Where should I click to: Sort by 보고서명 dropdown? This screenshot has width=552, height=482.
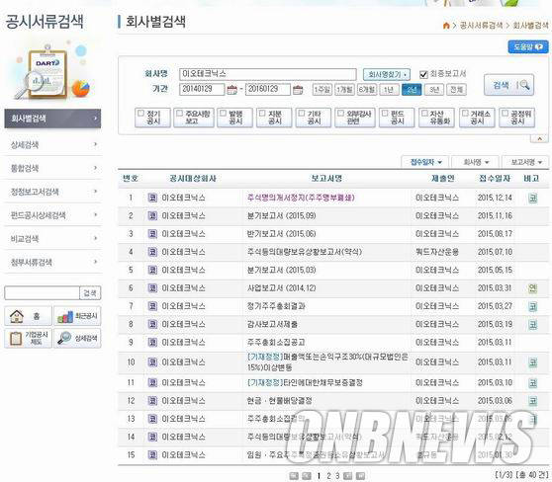(525, 162)
